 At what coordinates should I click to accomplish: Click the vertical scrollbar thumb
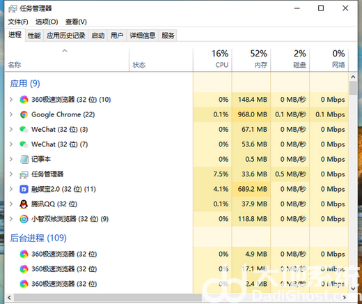[x=353, y=88]
